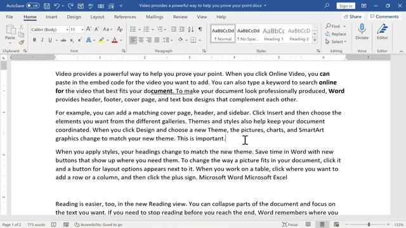Clear all formatting icon
The height and width of the screenshot is (228, 406).
pyautogui.click(x=120, y=29)
